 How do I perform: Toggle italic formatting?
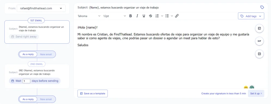[x=137, y=16]
